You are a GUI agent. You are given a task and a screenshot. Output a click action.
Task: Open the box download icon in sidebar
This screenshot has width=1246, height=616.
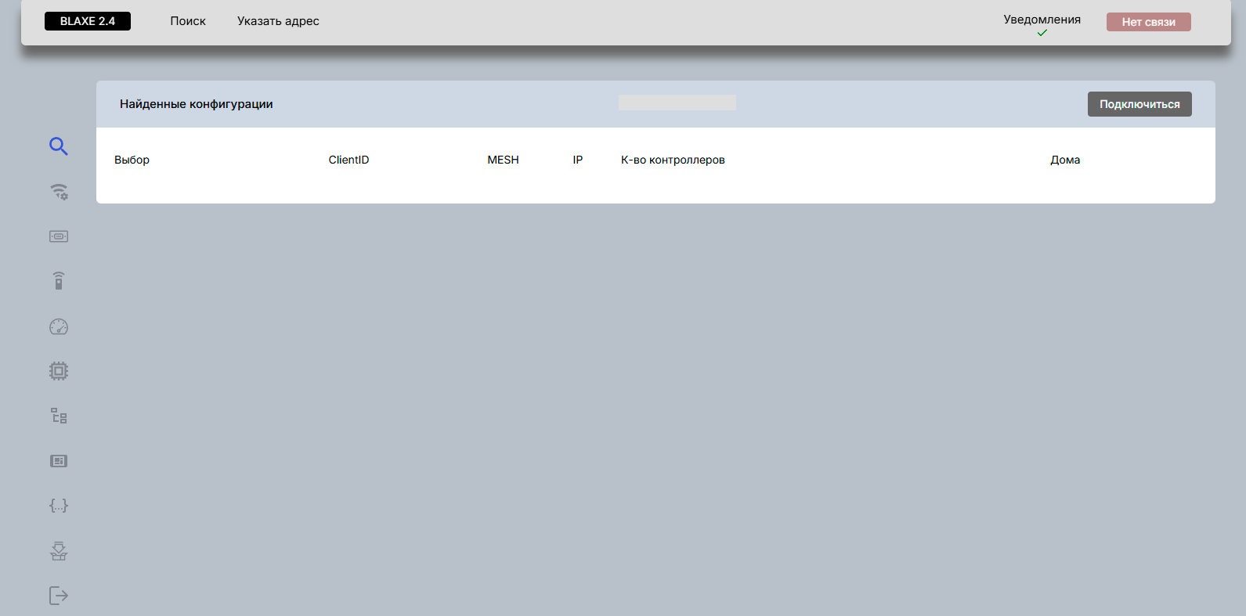(x=59, y=551)
